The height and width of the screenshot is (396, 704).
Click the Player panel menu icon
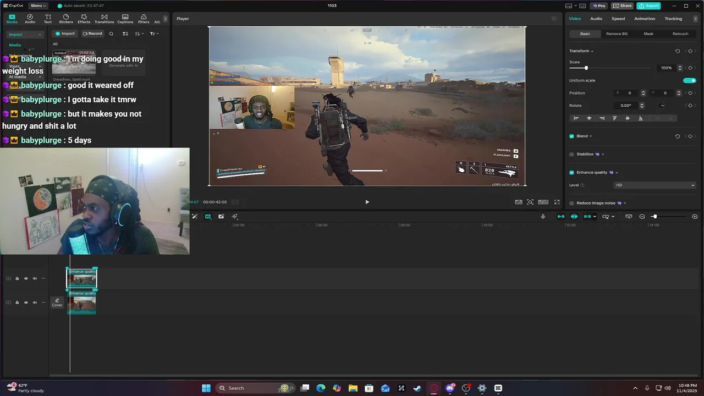pos(554,19)
